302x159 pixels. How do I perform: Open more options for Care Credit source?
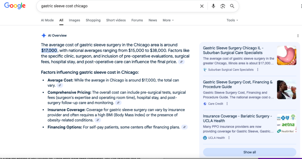click(227, 104)
